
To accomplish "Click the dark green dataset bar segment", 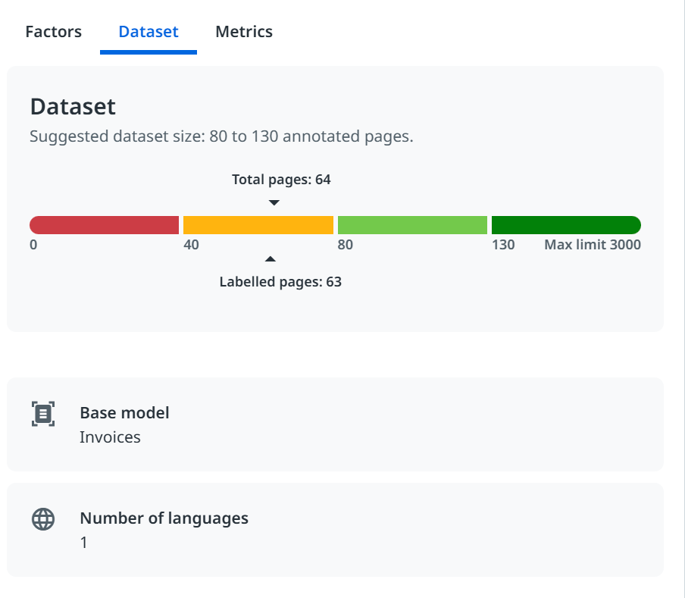I will tap(566, 225).
